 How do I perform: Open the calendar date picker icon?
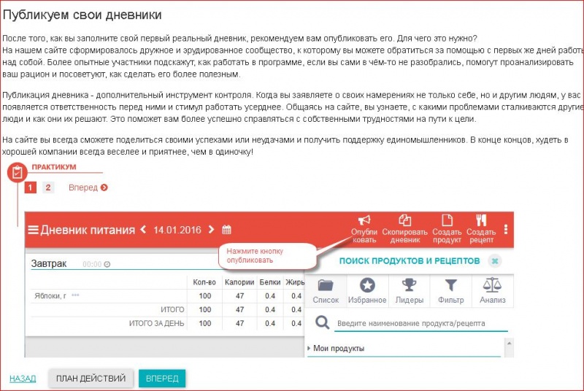tap(226, 230)
